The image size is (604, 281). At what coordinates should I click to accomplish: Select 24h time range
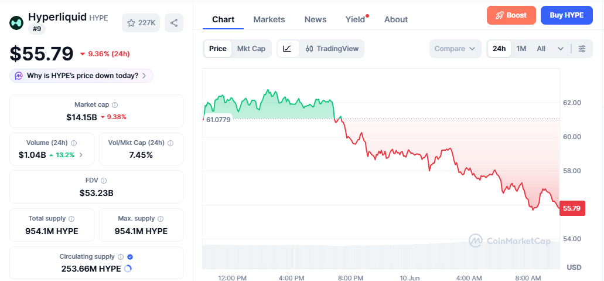pyautogui.click(x=499, y=49)
